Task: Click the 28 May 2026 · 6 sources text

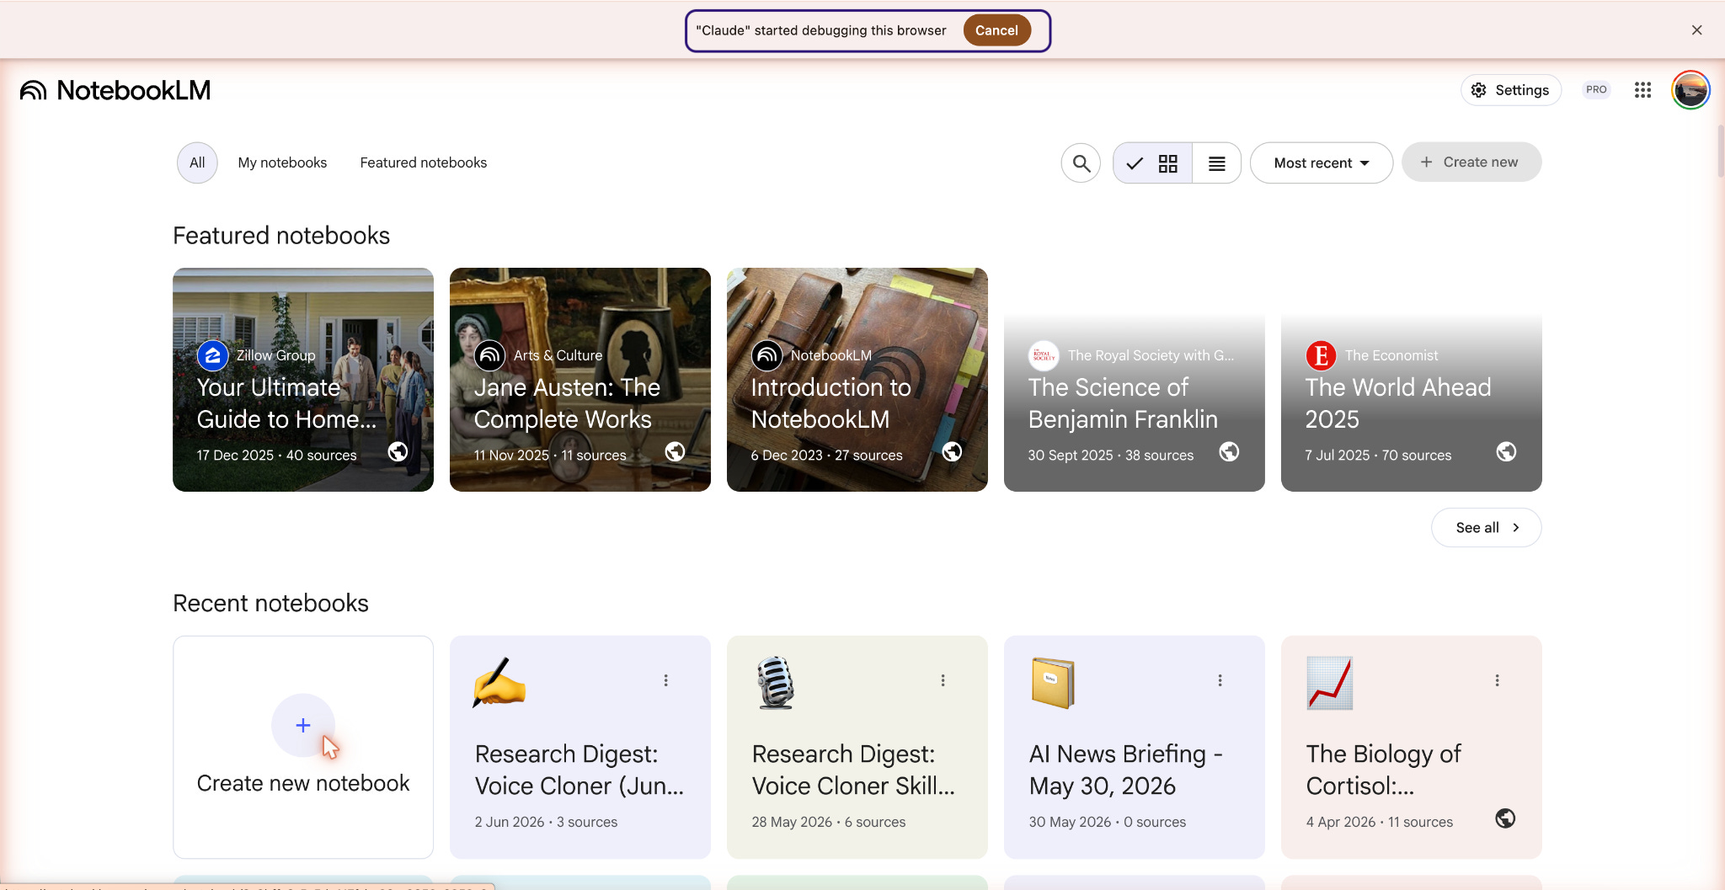Action: 829,822
